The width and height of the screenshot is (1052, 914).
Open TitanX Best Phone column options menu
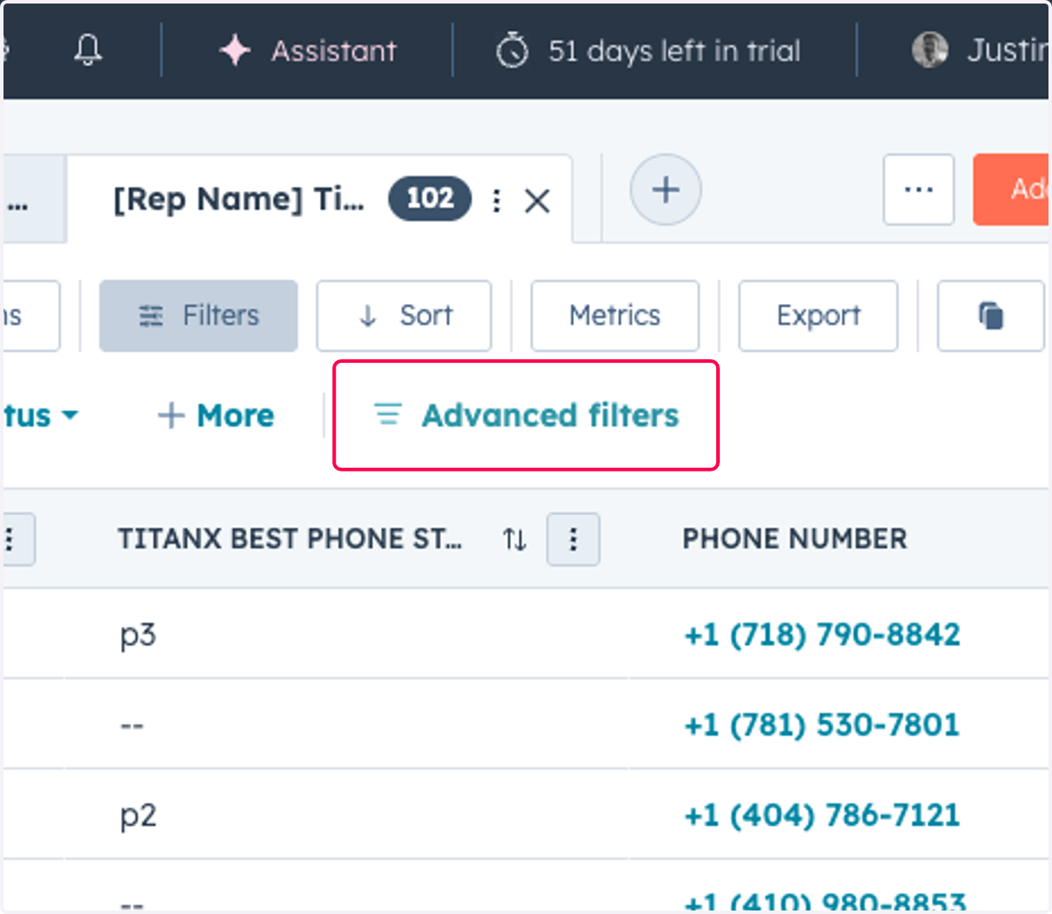click(x=573, y=539)
